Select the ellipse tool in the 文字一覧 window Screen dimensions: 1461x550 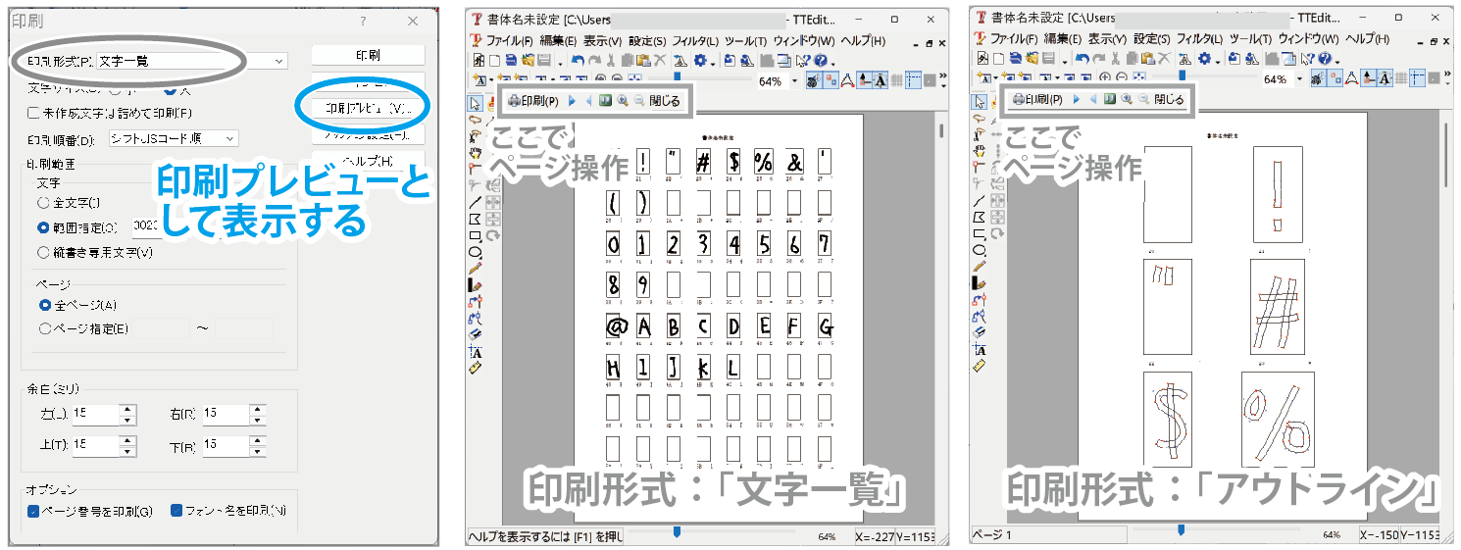coord(476,251)
